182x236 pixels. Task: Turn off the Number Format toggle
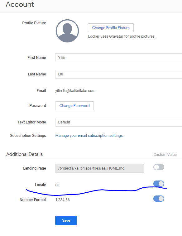159,199
